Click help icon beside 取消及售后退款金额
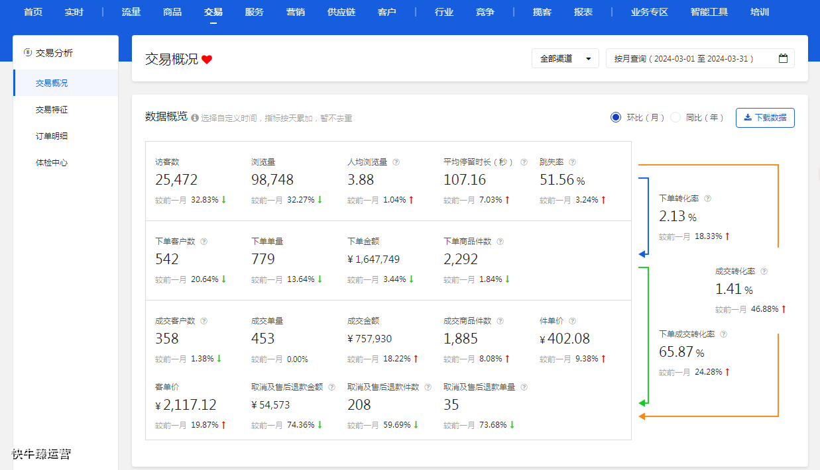820x470 pixels. click(331, 387)
